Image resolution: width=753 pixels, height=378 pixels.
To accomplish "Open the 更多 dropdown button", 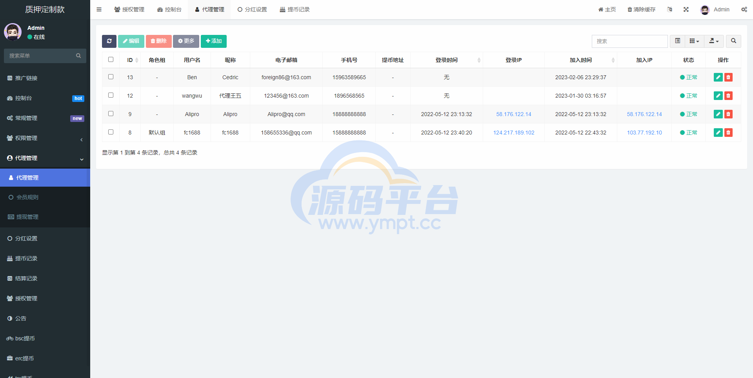I will 186,41.
